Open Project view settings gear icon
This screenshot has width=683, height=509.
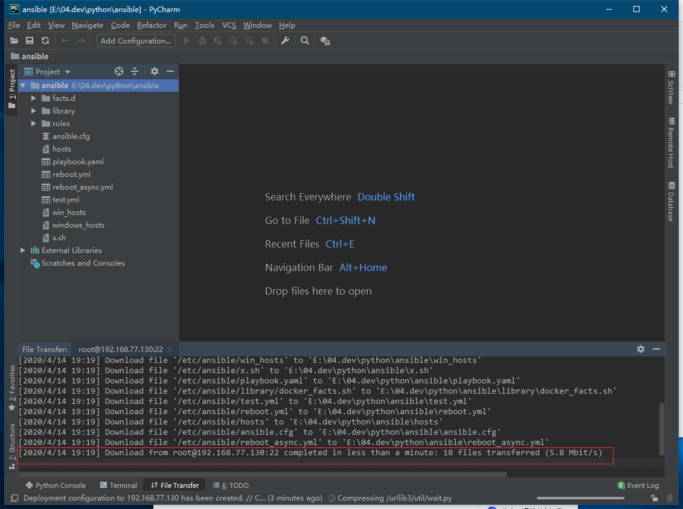(x=154, y=71)
